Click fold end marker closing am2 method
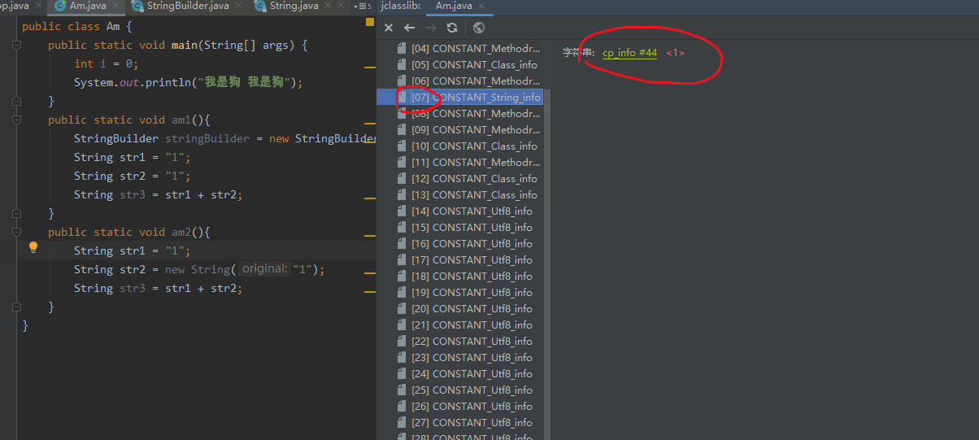The height and width of the screenshot is (440, 979). (x=16, y=307)
